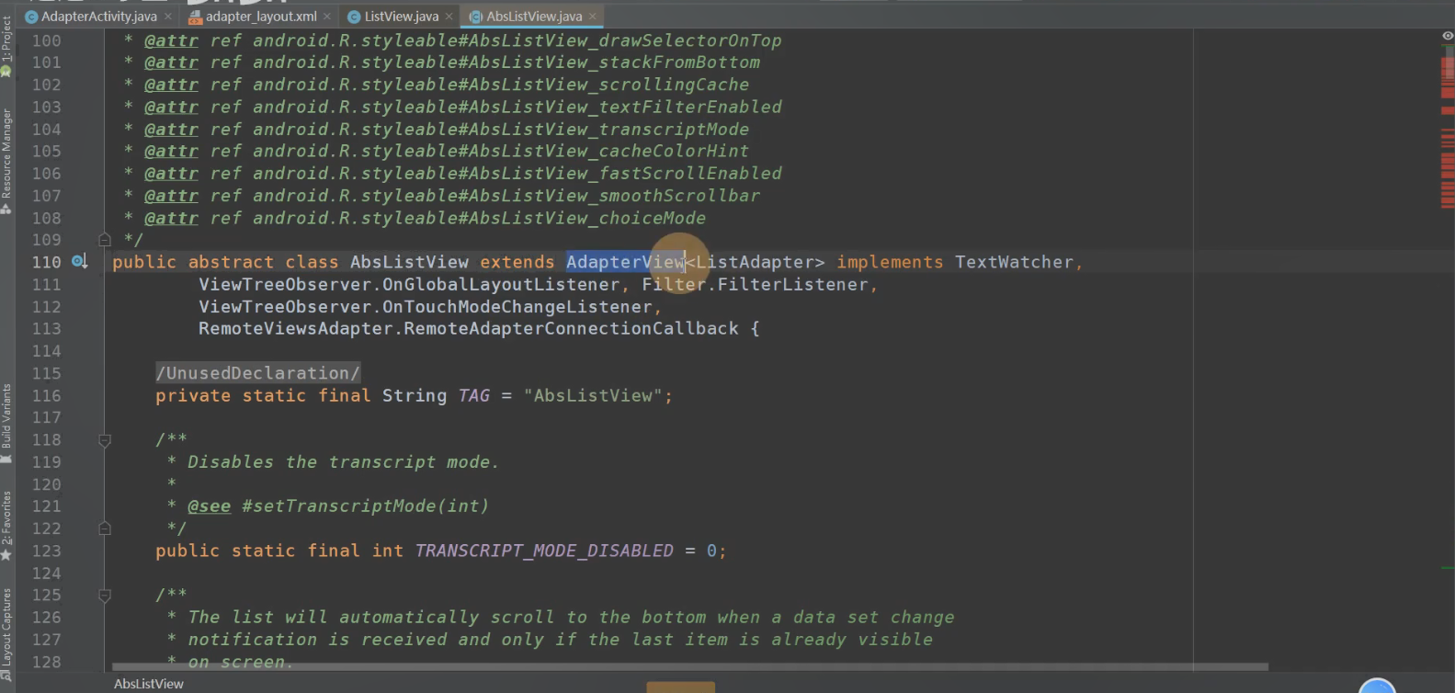Click the horizontal scrollbar of the editor
The height and width of the screenshot is (693, 1455).
click(689, 666)
